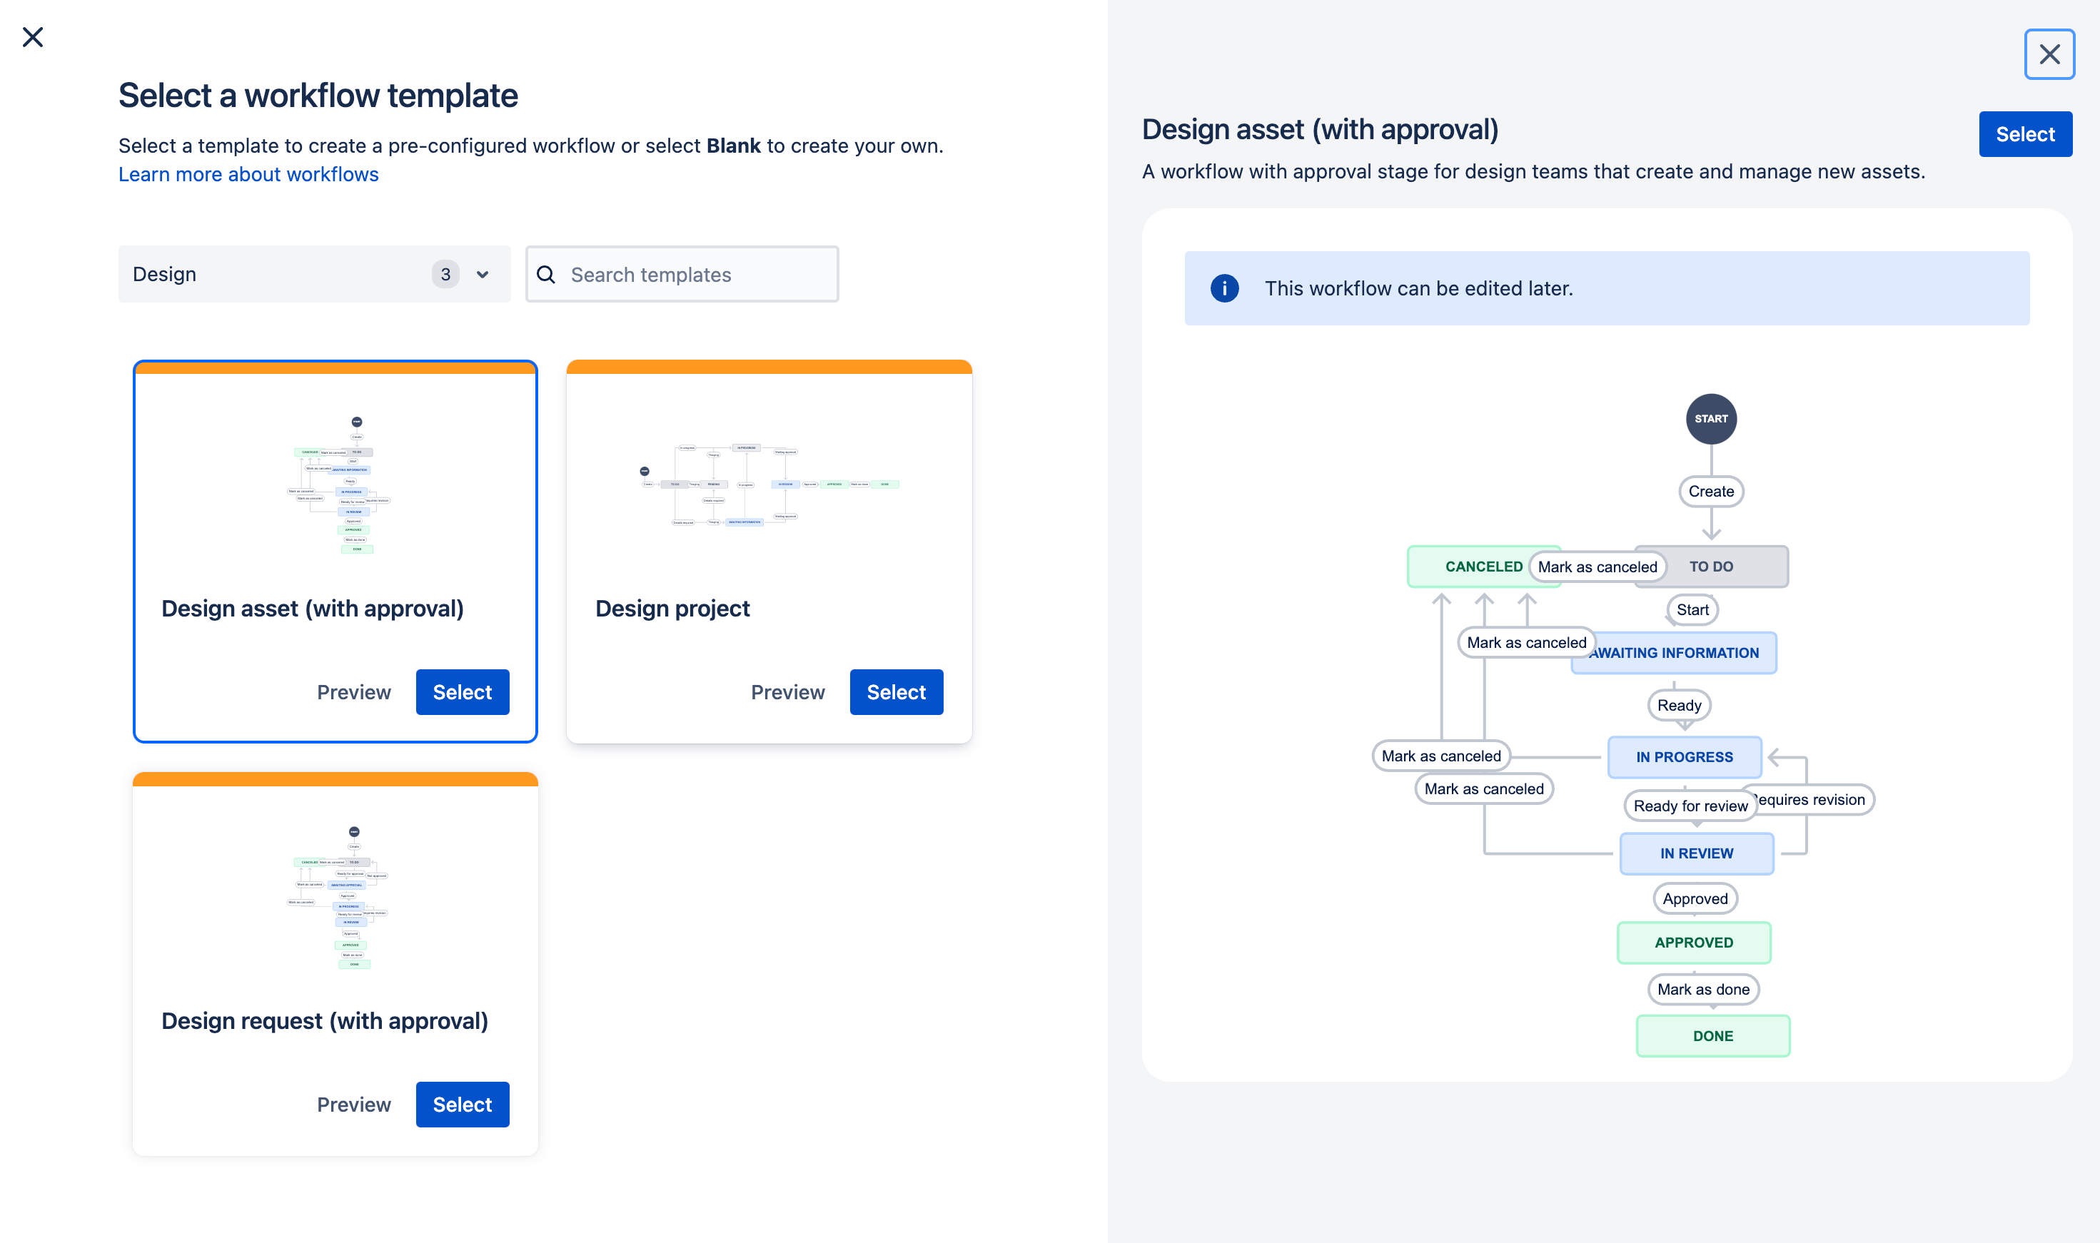Select the Design asset with approval template
Screen dimensions: 2100x1243
[462, 691]
